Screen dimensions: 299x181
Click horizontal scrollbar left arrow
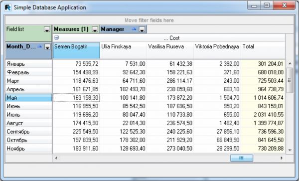click(x=56, y=158)
